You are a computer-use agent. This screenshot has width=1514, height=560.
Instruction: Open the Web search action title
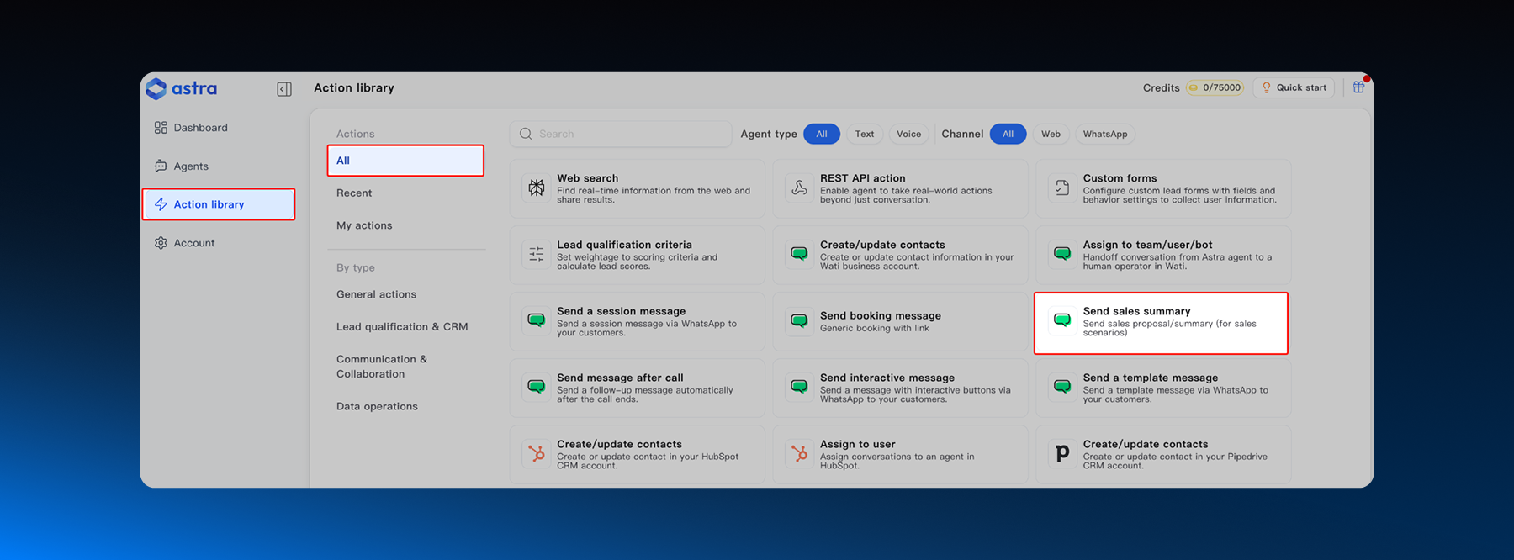[x=587, y=178]
